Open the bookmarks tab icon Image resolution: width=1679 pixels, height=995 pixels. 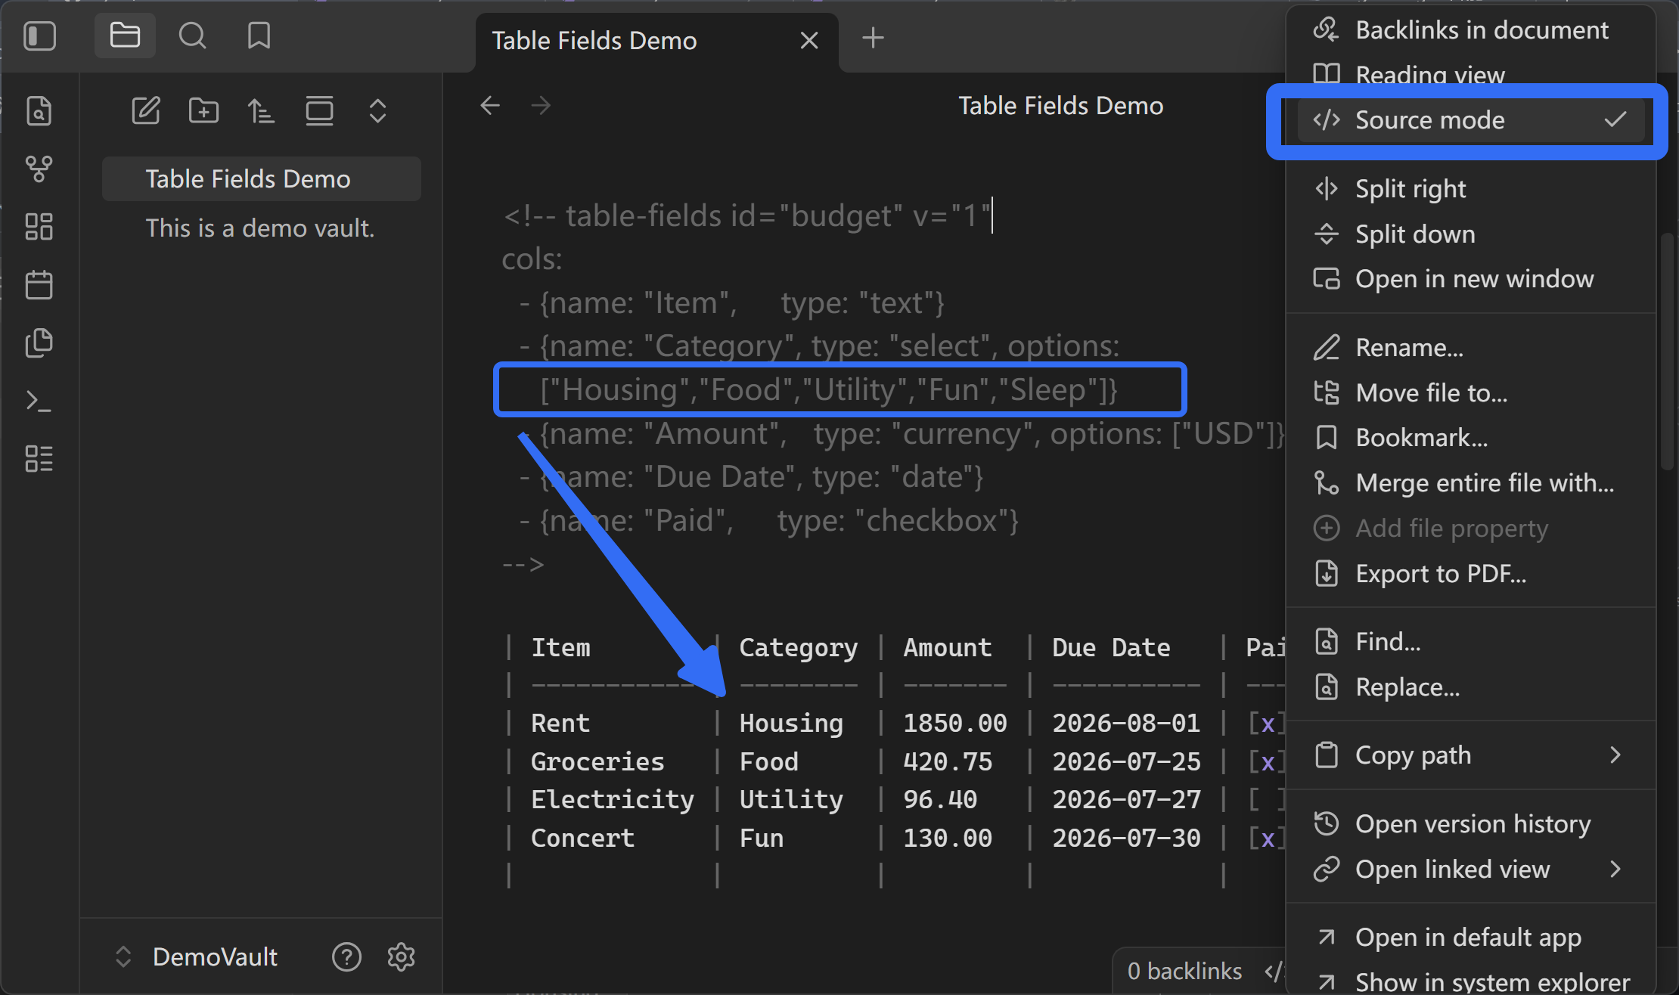[x=259, y=36]
